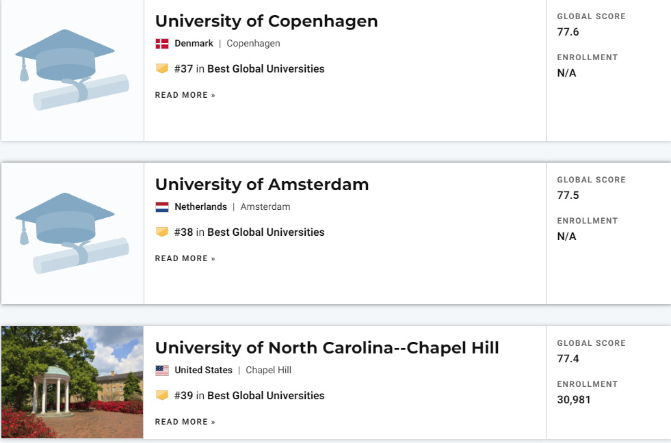671x443 pixels.
Task: Click Read More under University of Copenhagen
Action: coord(185,95)
